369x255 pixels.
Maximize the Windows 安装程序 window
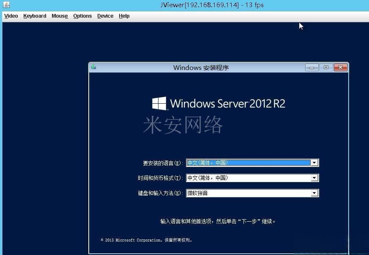pos(326,67)
